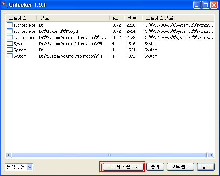220x176 pixels.
Task: Click svchost process path in handle 2464 row
Action: click(x=179, y=31)
